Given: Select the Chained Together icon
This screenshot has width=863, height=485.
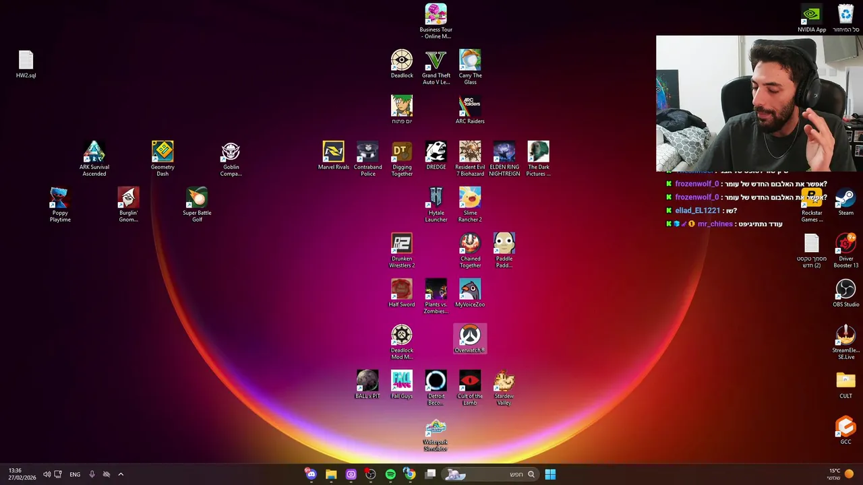Looking at the screenshot, I should [470, 250].
